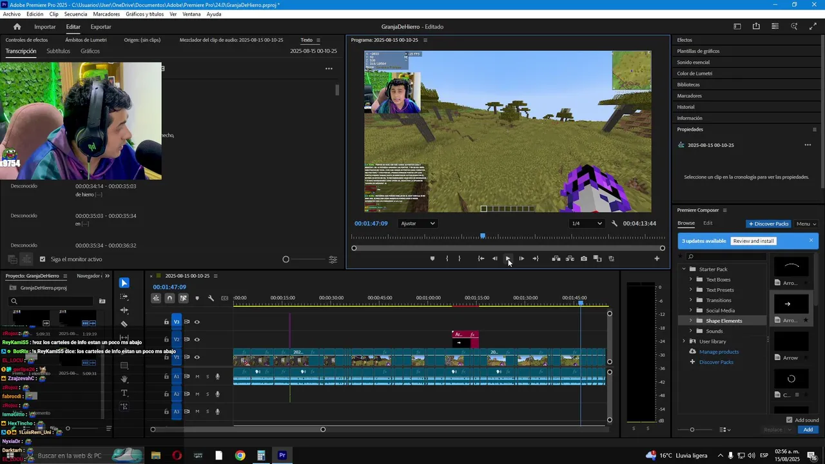
Task: Expand the Social Media folder
Action: (691, 310)
